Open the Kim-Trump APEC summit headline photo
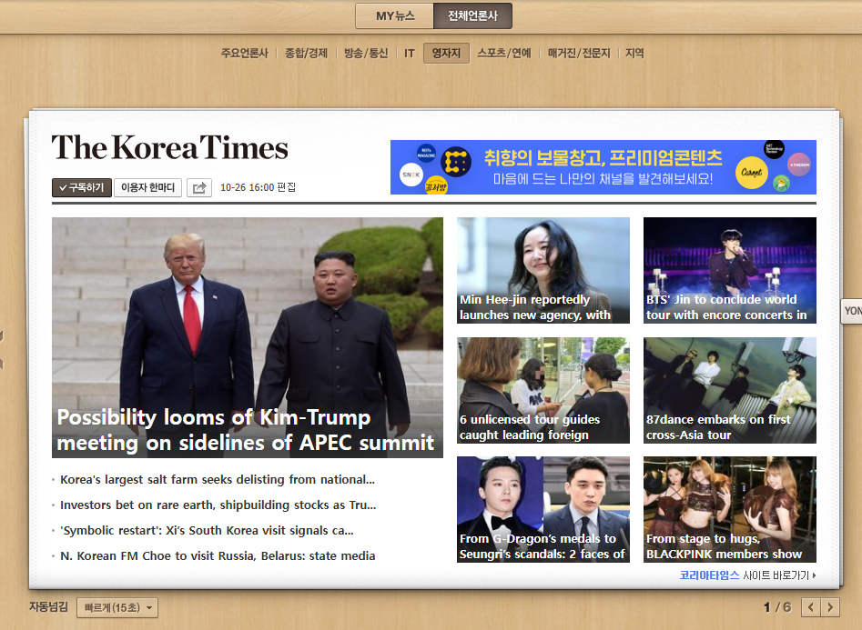Screen dimensions: 862x630 click(x=248, y=336)
